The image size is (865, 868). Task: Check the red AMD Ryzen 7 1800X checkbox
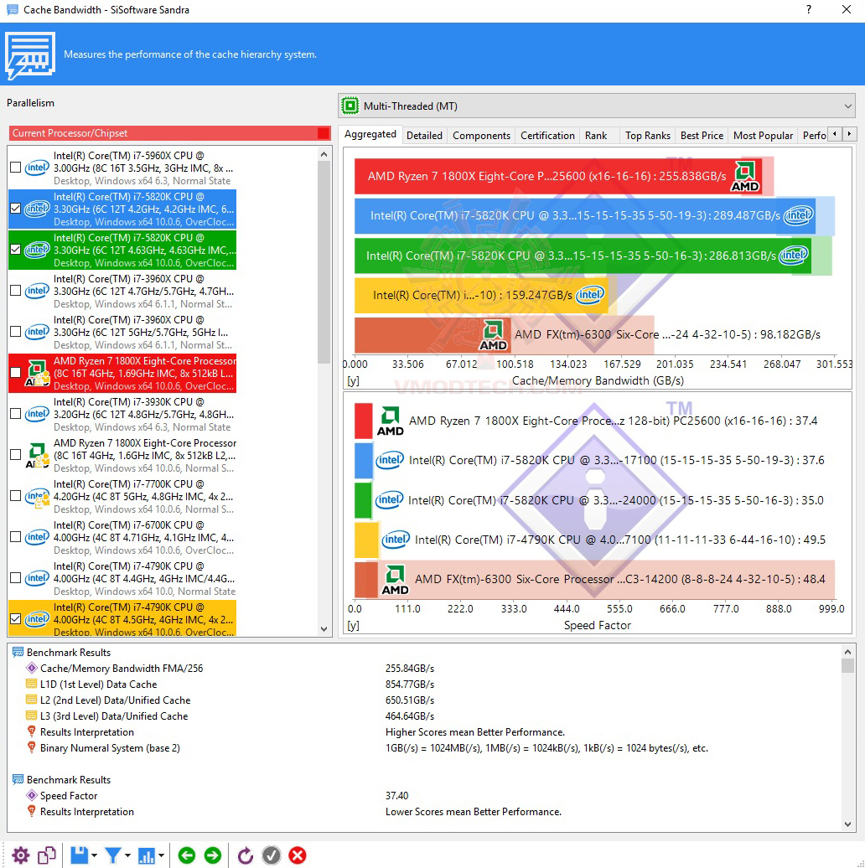pos(15,372)
